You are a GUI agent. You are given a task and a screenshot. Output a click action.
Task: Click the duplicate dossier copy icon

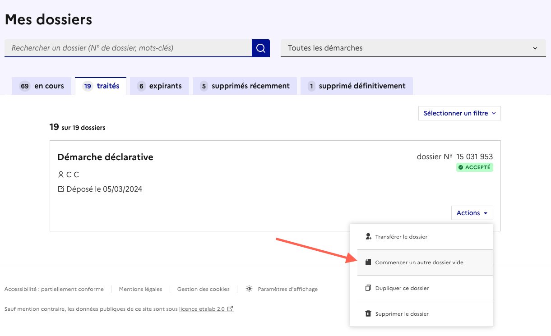click(368, 288)
